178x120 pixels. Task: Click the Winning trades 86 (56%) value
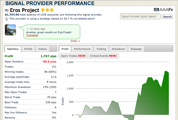[x=50, y=72]
